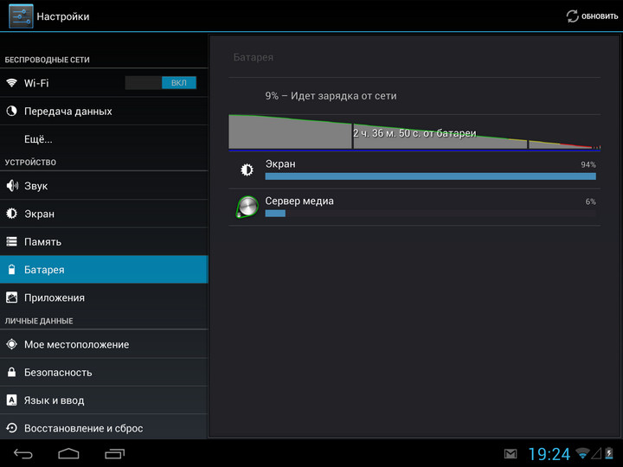The height and width of the screenshot is (467, 623).
Task: Click the Батарея panel heading
Action: [253, 57]
